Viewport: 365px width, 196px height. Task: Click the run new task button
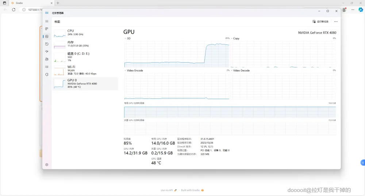[320, 21]
